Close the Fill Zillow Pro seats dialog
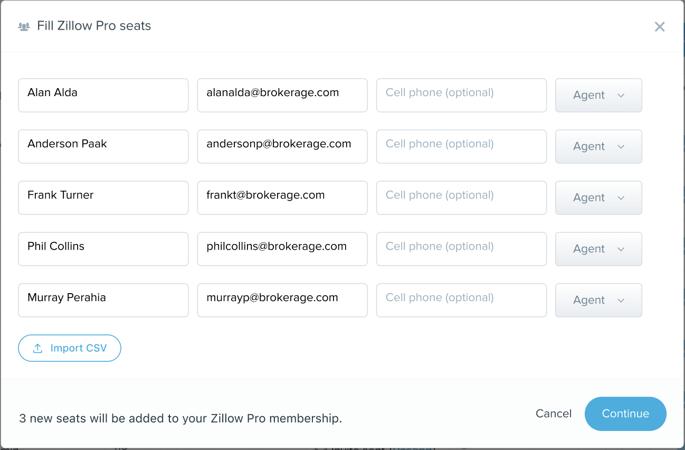The image size is (685, 450). 659,27
